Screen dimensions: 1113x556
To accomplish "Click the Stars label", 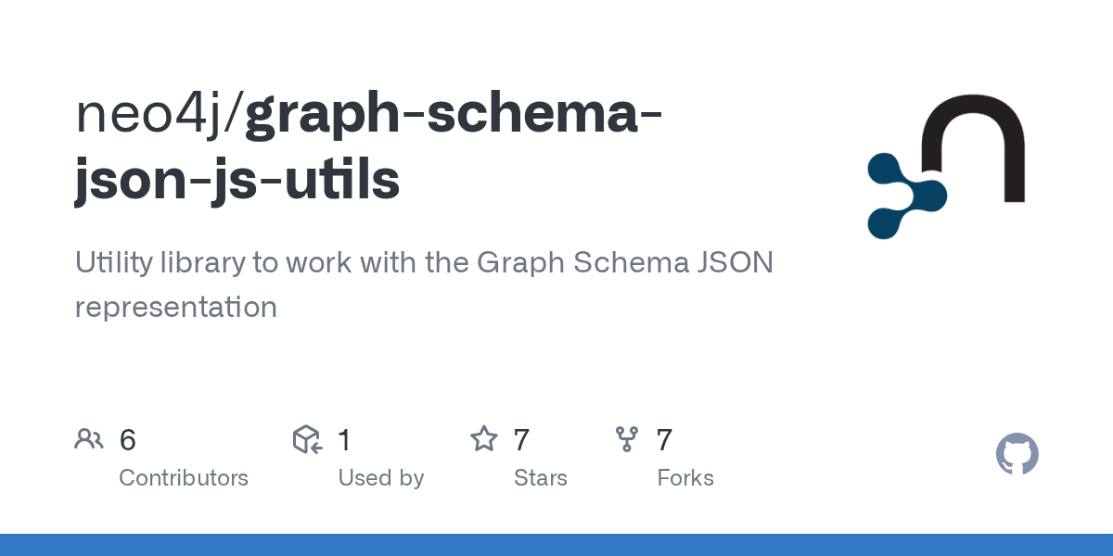I will [x=541, y=478].
